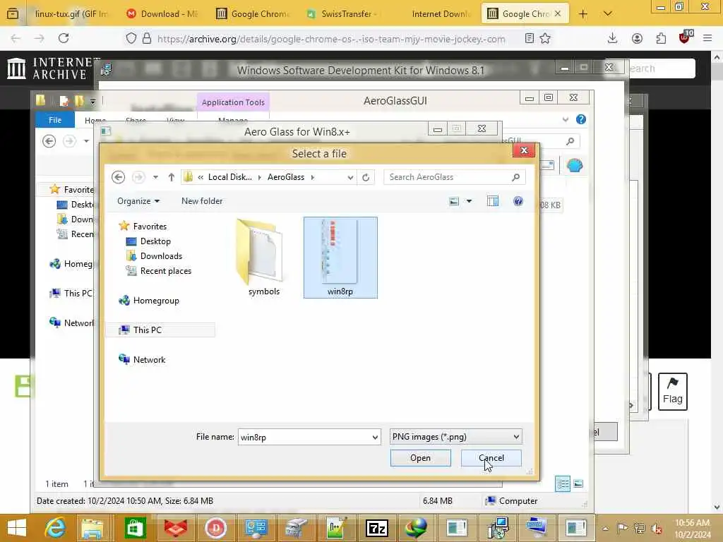The width and height of the screenshot is (723, 542).
Task: Click Back arrow in Select a file dialog
Action: [118, 177]
